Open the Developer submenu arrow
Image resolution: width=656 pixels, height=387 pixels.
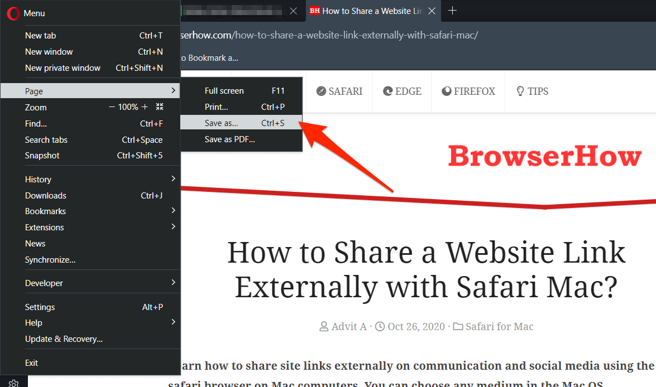click(x=173, y=283)
